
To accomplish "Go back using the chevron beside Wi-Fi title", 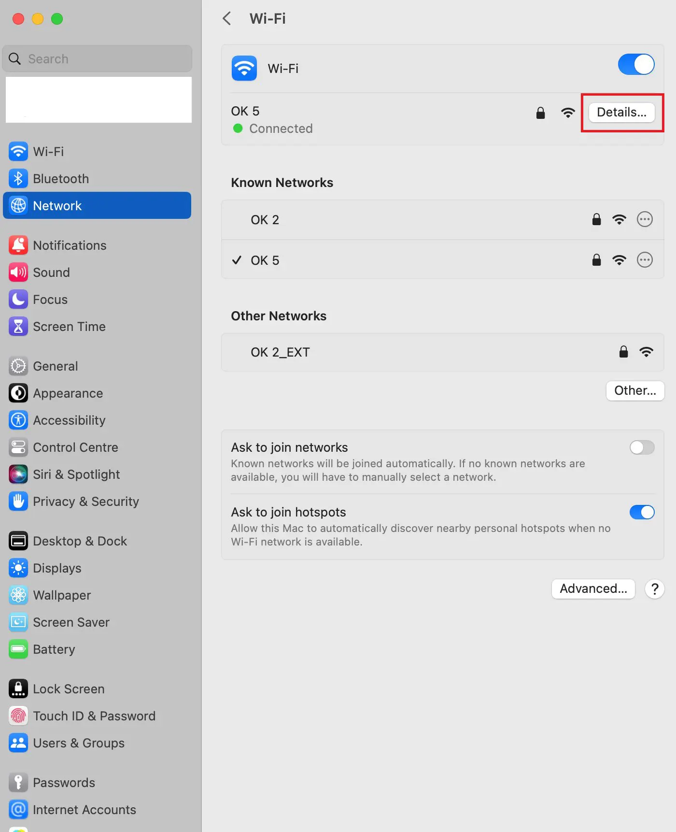I will pos(227,18).
